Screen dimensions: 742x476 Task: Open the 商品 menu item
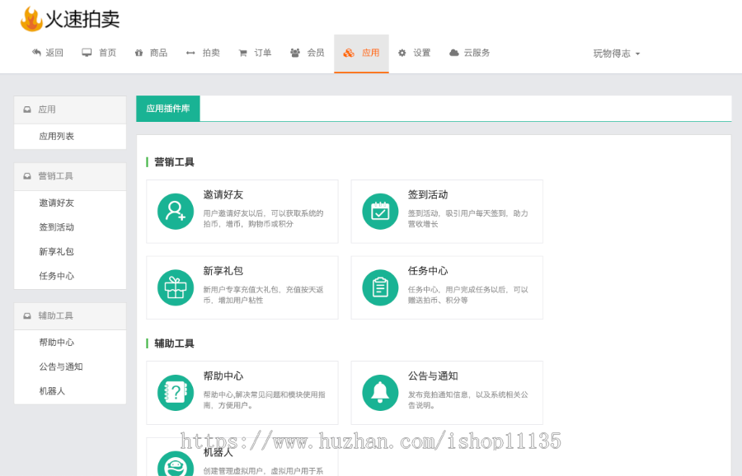click(151, 53)
